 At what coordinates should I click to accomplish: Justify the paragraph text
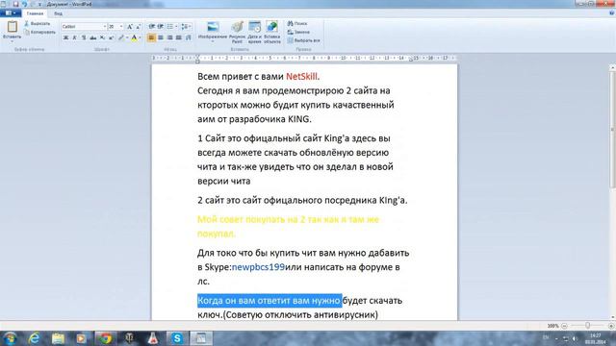coord(179,37)
